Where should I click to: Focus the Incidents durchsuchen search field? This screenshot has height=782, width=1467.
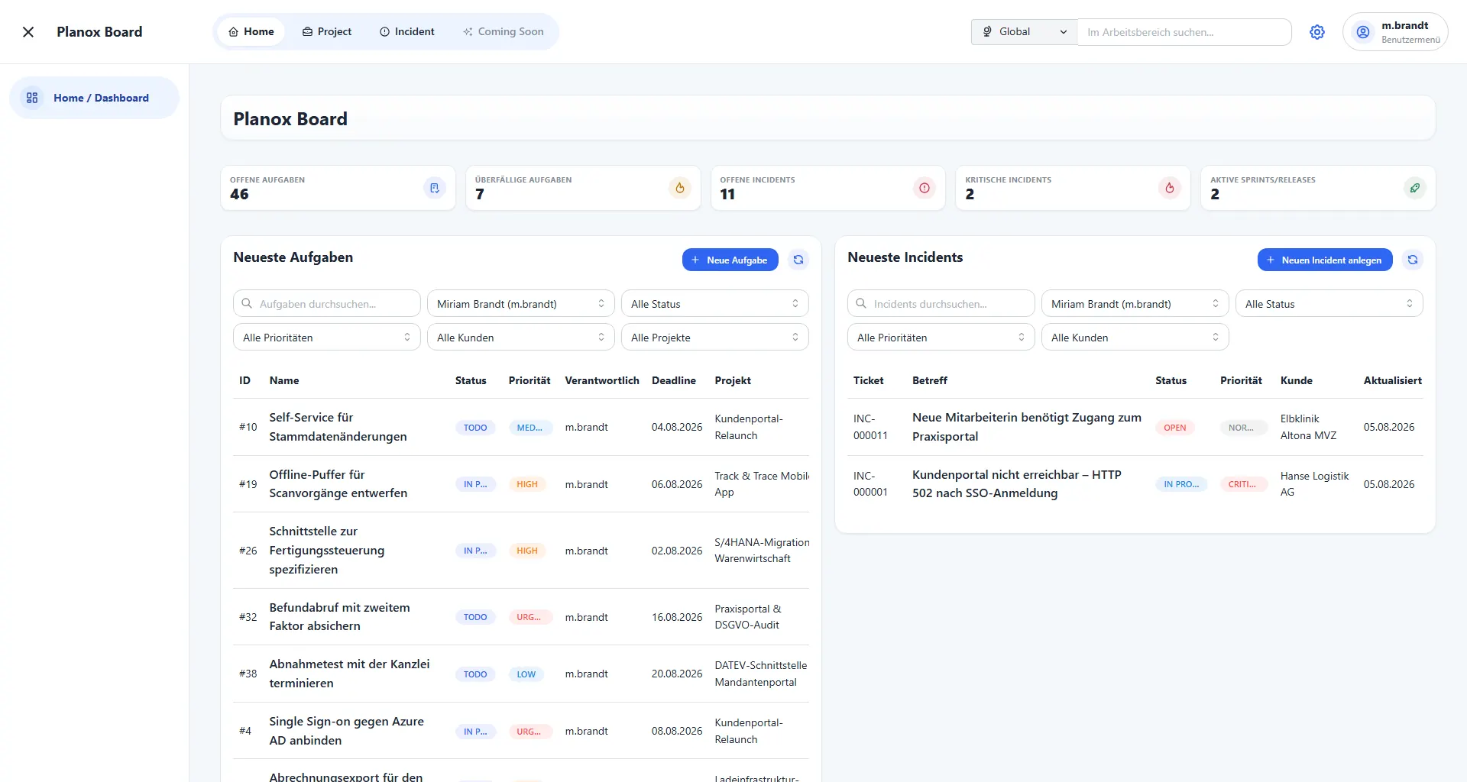click(x=941, y=303)
